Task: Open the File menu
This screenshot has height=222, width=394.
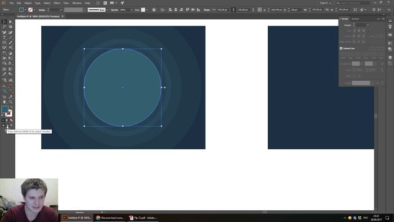Action: pyautogui.click(x=12, y=3)
